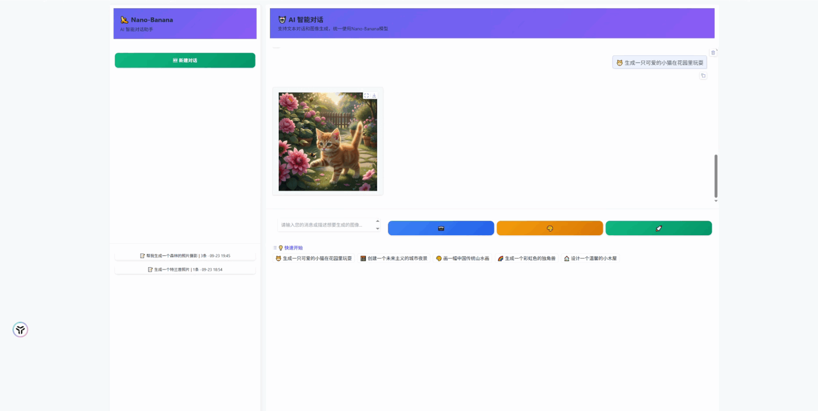Copy the user message using the copy icon
This screenshot has width=818, height=411.
pyautogui.click(x=703, y=75)
